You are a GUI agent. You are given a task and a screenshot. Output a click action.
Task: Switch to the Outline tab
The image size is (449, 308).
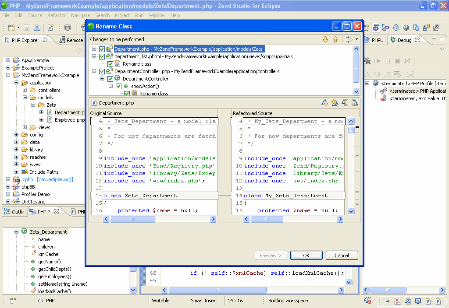(x=15, y=212)
